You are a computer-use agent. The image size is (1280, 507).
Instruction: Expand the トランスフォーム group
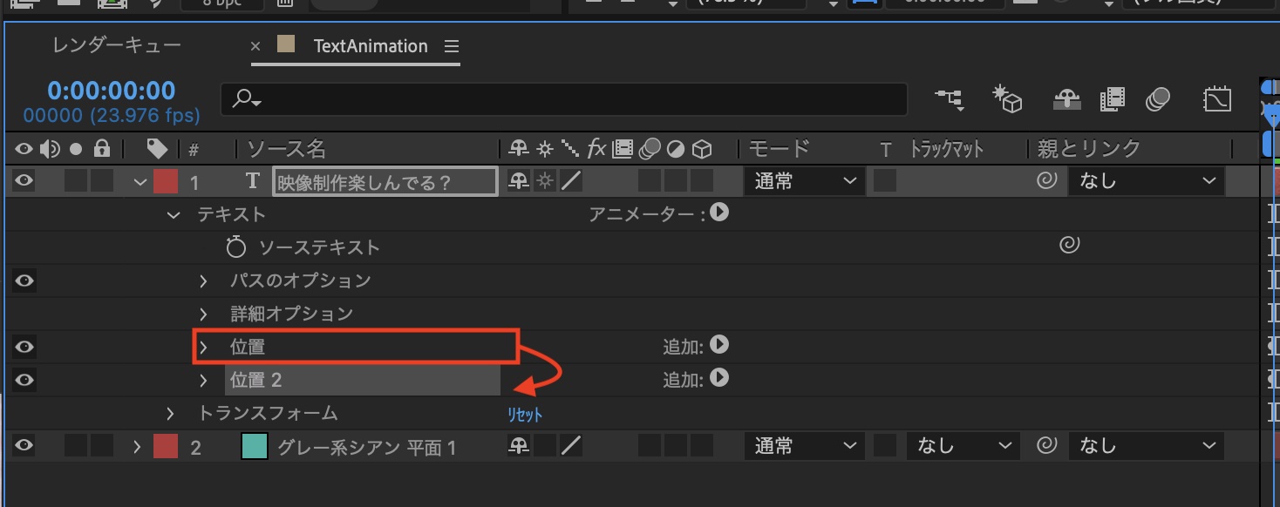[x=171, y=413]
